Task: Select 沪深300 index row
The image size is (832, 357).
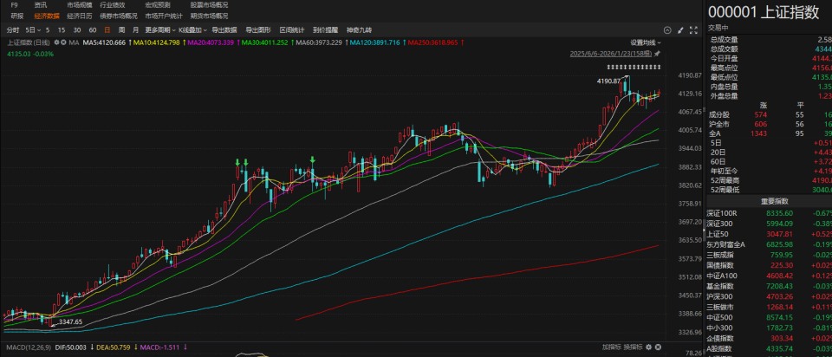Action: (x=769, y=296)
